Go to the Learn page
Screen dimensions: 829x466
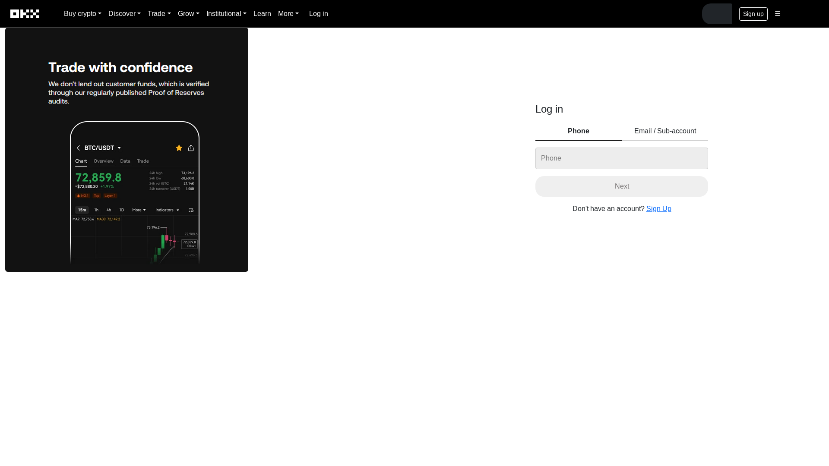262,14
